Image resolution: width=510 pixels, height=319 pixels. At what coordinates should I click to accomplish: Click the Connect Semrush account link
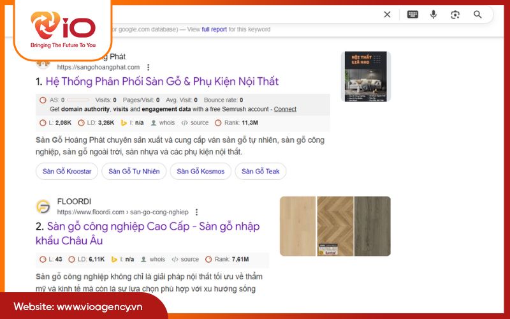285,109
